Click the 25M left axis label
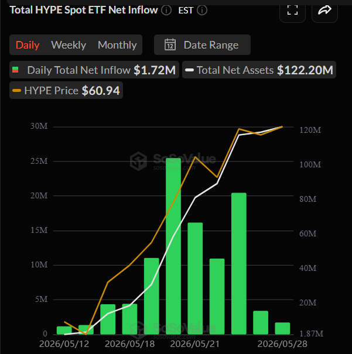This screenshot has height=354, width=352. (x=39, y=161)
